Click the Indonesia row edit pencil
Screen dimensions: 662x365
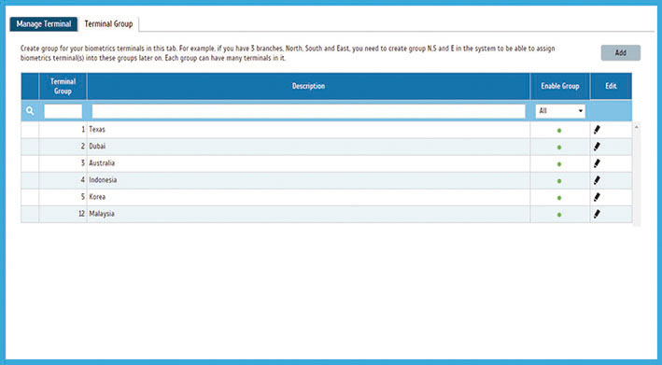click(597, 180)
